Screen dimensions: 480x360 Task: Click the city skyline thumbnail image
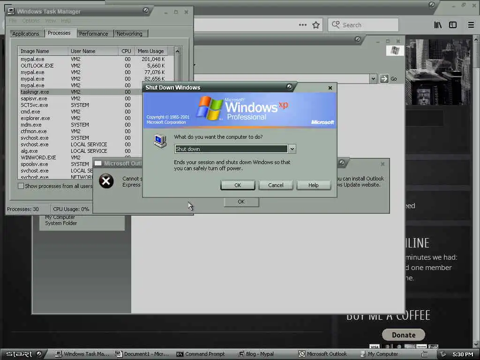pyautogui.click(x=438, y=72)
